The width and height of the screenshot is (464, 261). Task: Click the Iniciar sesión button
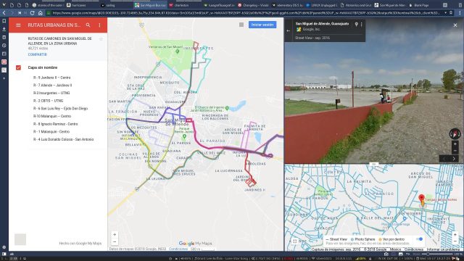click(262, 25)
